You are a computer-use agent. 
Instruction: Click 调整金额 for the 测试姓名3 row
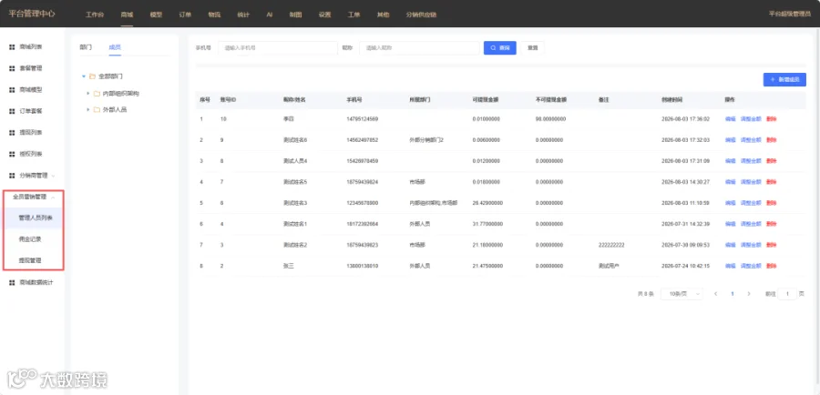[751, 203]
